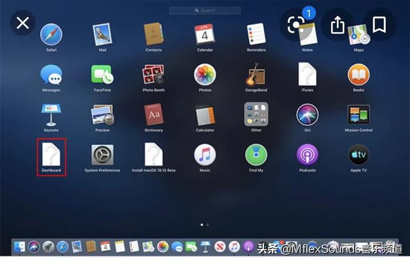This screenshot has height=262, width=410.
Task: Open the Dashboard app icon
Action: 51,155
